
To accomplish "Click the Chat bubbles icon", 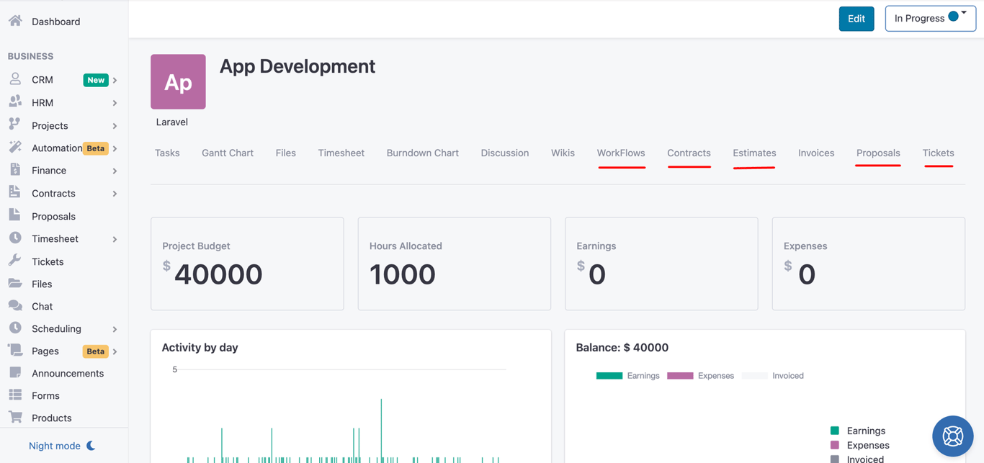I will point(15,306).
